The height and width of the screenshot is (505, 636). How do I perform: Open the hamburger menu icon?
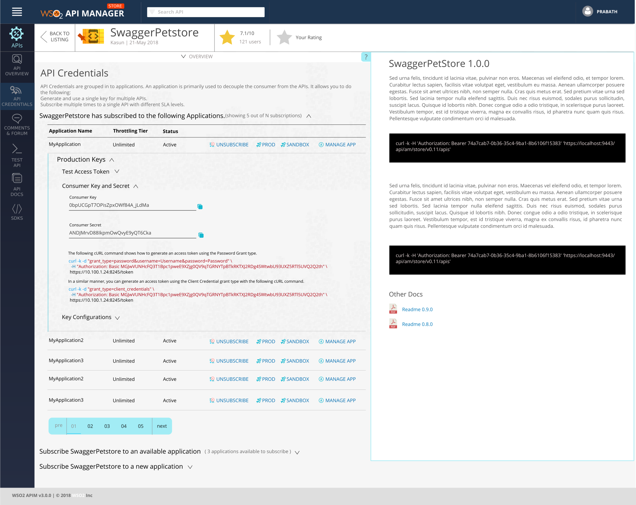click(17, 12)
